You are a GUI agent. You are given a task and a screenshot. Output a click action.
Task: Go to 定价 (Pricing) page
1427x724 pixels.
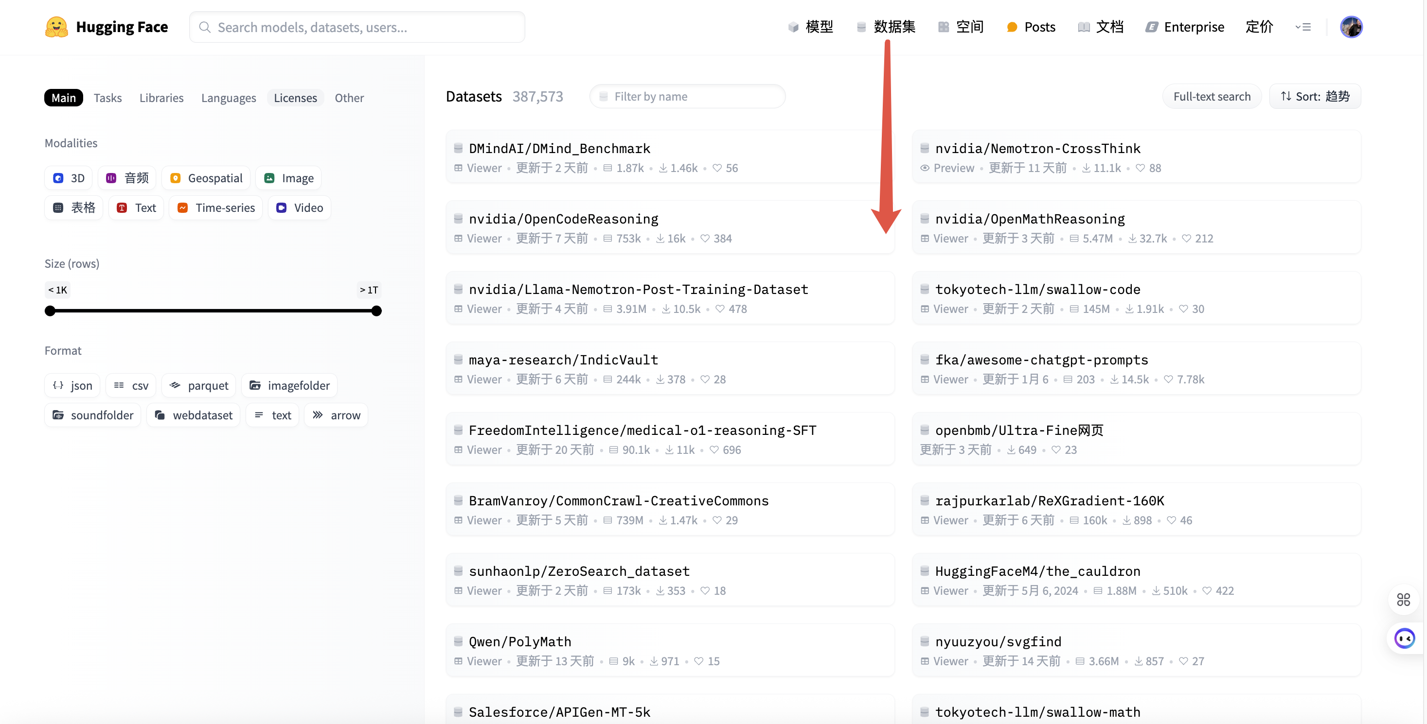click(x=1259, y=27)
